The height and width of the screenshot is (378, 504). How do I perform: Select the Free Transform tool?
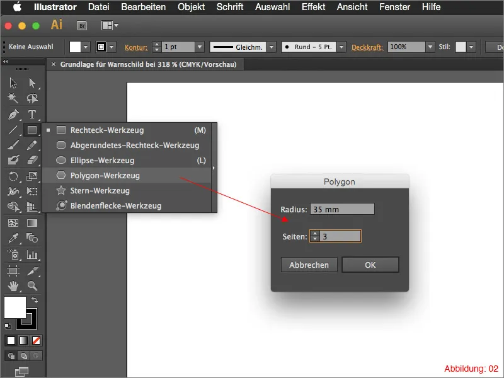pyautogui.click(x=32, y=192)
